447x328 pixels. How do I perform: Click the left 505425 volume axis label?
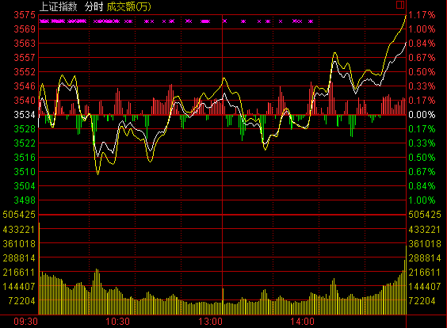click(19, 214)
